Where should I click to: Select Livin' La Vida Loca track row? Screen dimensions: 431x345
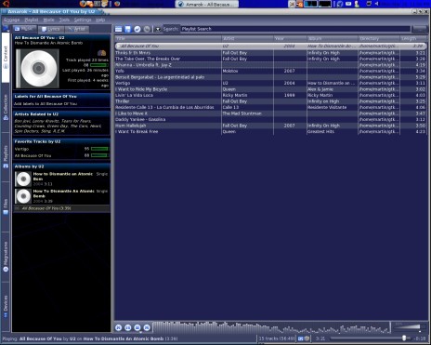point(270,95)
